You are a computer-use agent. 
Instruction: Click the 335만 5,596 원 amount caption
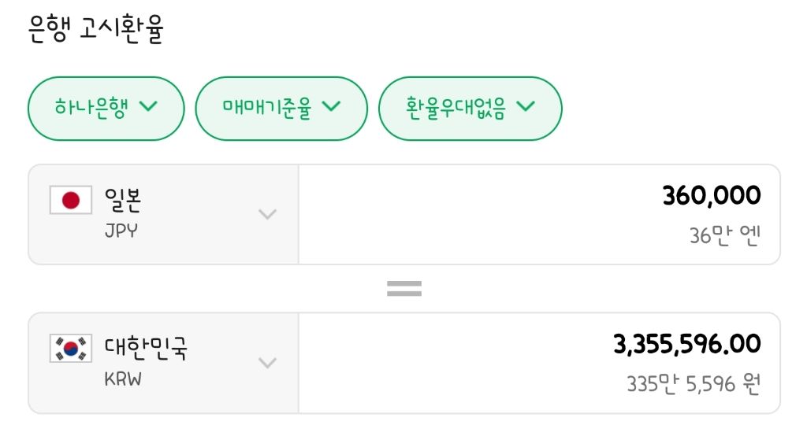click(x=693, y=384)
